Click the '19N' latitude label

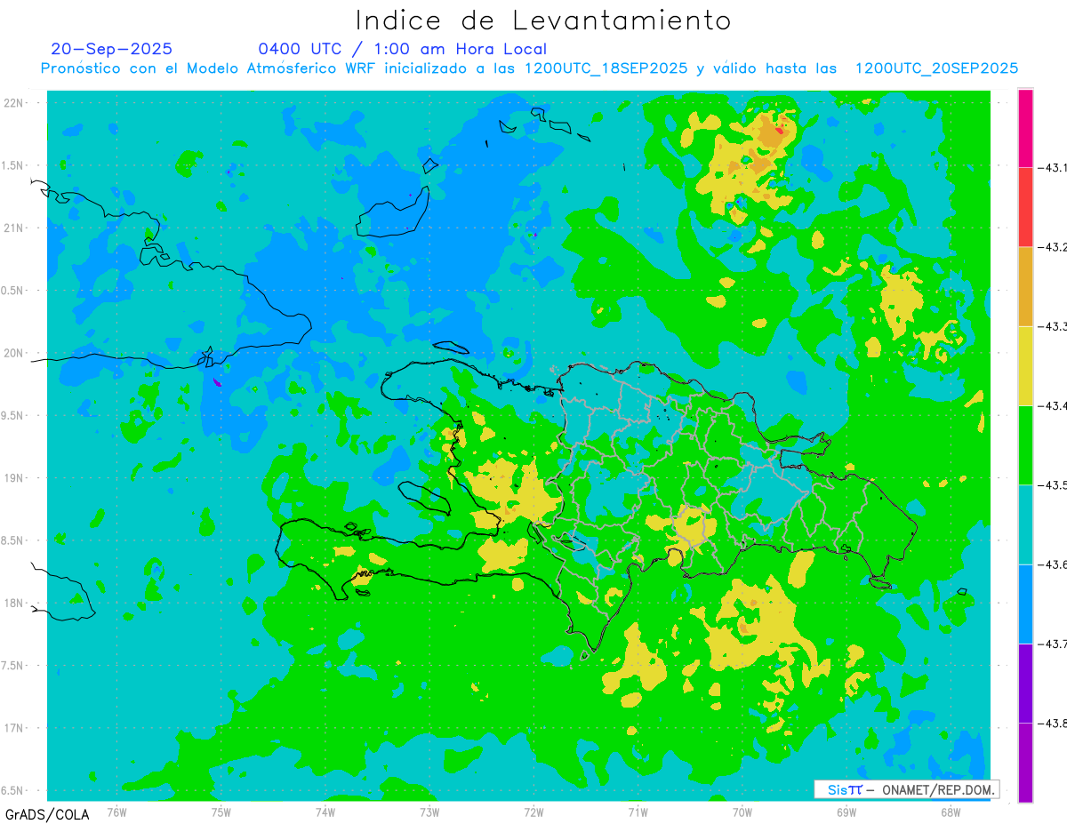click(15, 478)
